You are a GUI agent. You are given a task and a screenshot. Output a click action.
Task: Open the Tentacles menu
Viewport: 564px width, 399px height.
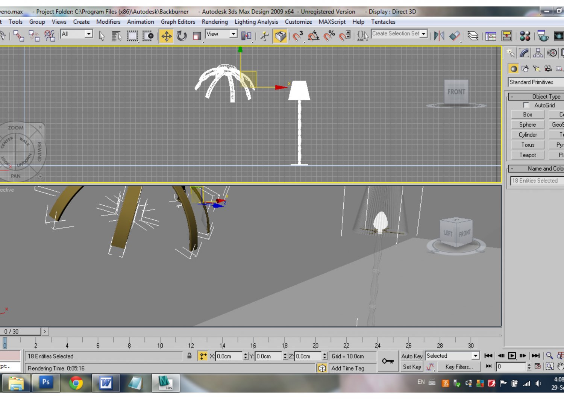click(383, 22)
